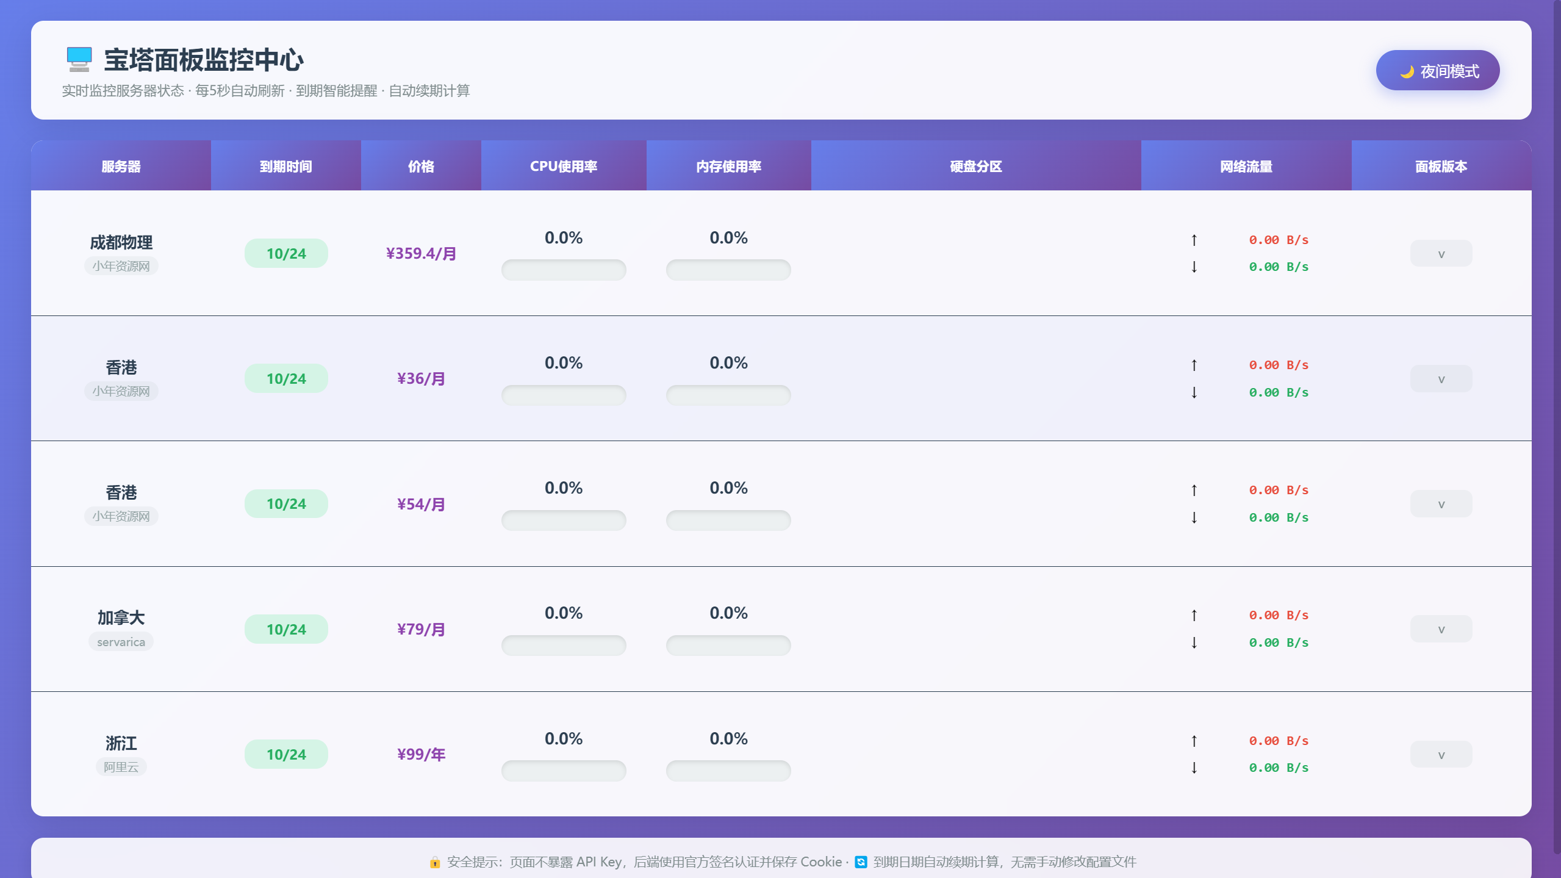Click download arrow icon in 成都物理 row
The width and height of the screenshot is (1561, 878).
[x=1194, y=267]
